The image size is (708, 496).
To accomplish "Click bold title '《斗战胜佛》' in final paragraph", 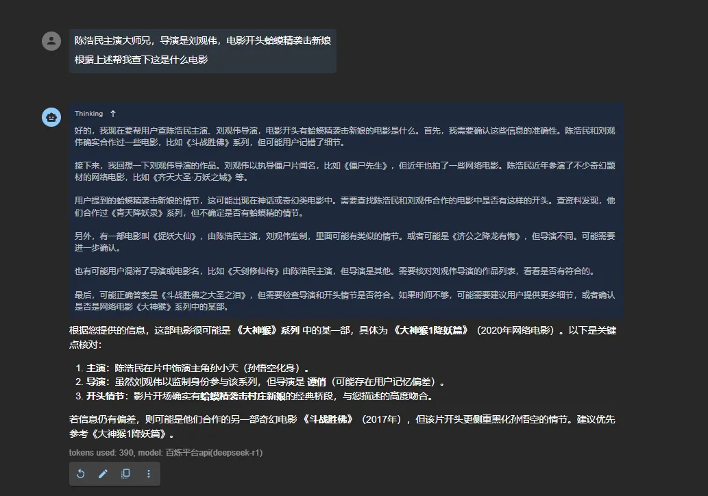I will (x=328, y=419).
